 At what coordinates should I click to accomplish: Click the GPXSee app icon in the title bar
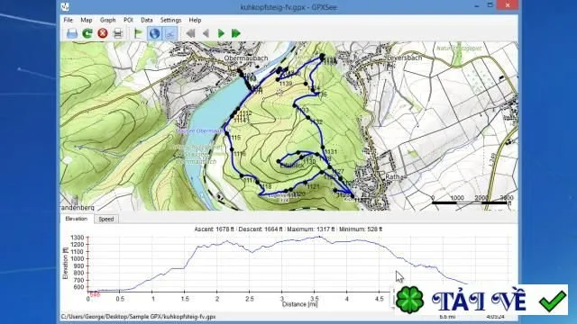[x=65, y=7]
